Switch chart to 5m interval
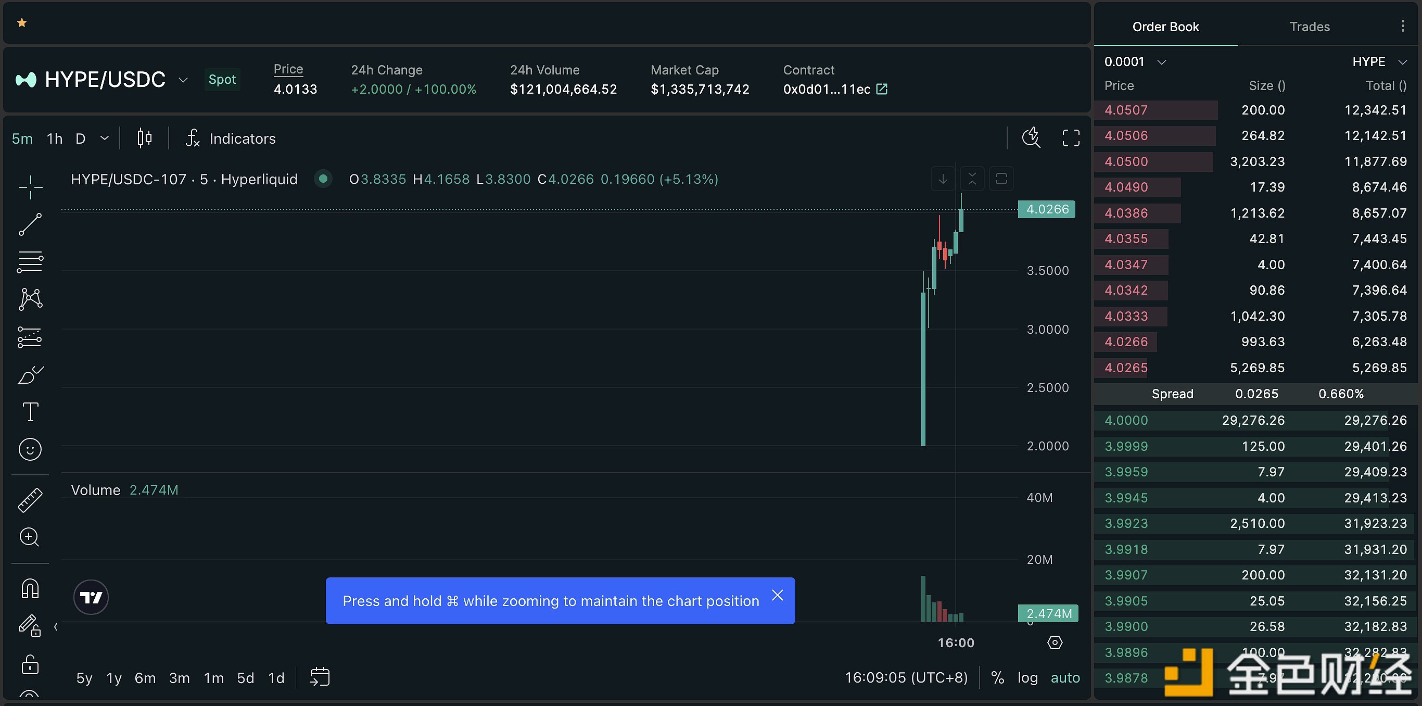 22,138
